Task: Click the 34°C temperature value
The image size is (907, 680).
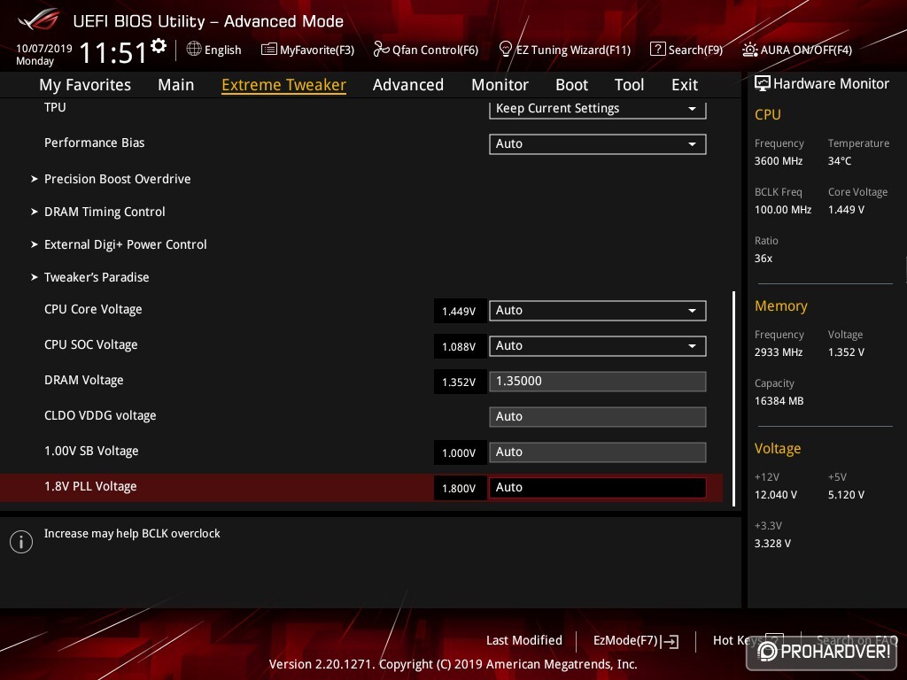Action: pyautogui.click(x=840, y=161)
